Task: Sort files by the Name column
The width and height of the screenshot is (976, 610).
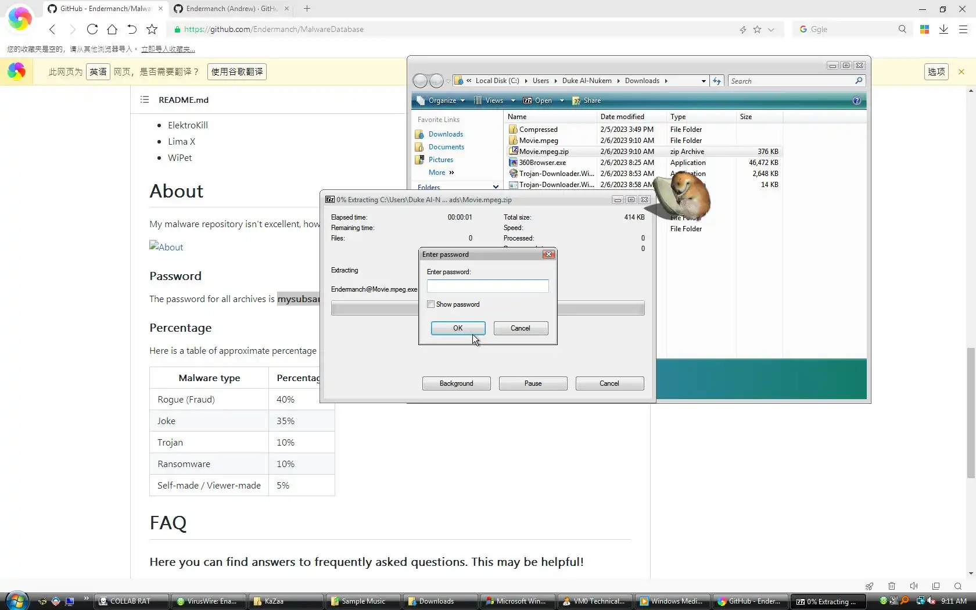Action: [x=551, y=117]
